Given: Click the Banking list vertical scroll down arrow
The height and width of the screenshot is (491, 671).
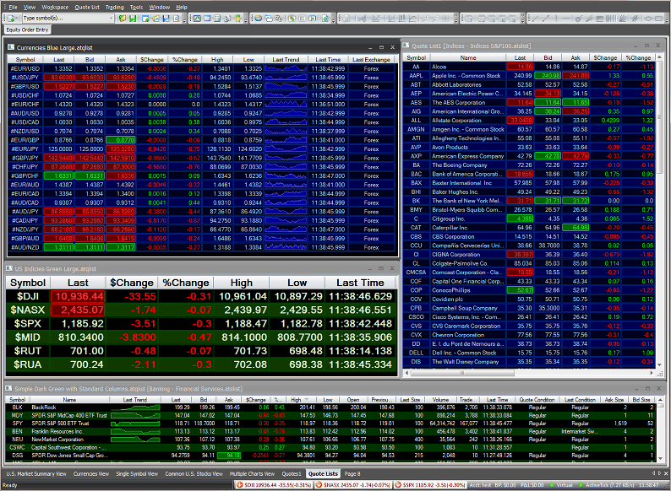Looking at the screenshot, I should click(x=660, y=457).
